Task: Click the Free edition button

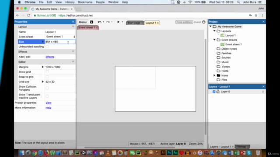Action: pos(184,22)
